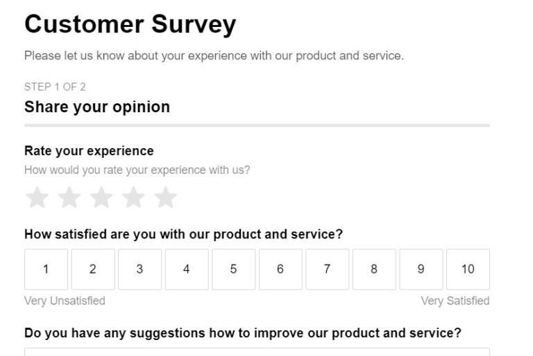
Task: Select satisfaction score 1
Action: click(46, 269)
